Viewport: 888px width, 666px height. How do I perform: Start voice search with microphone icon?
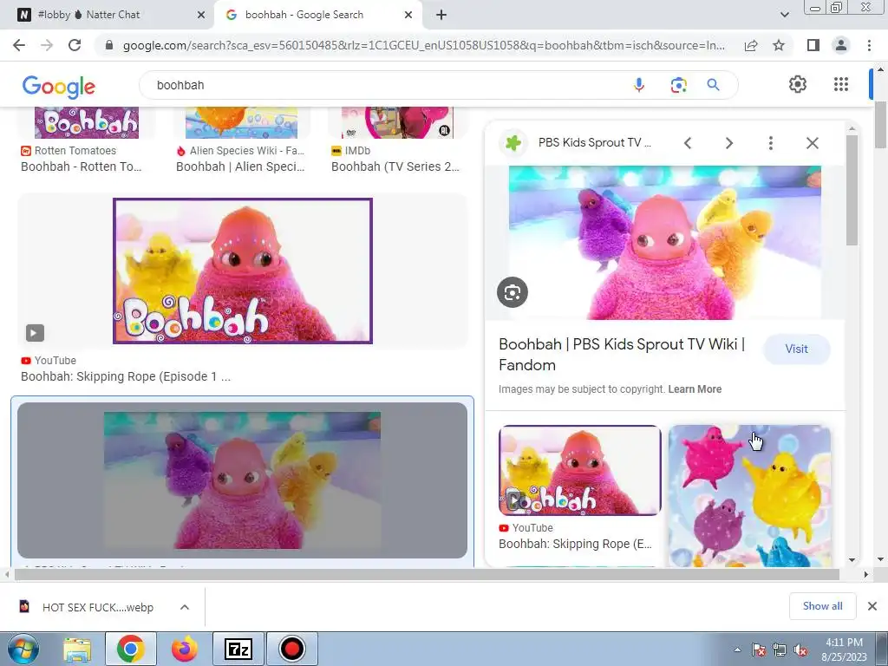coord(639,85)
